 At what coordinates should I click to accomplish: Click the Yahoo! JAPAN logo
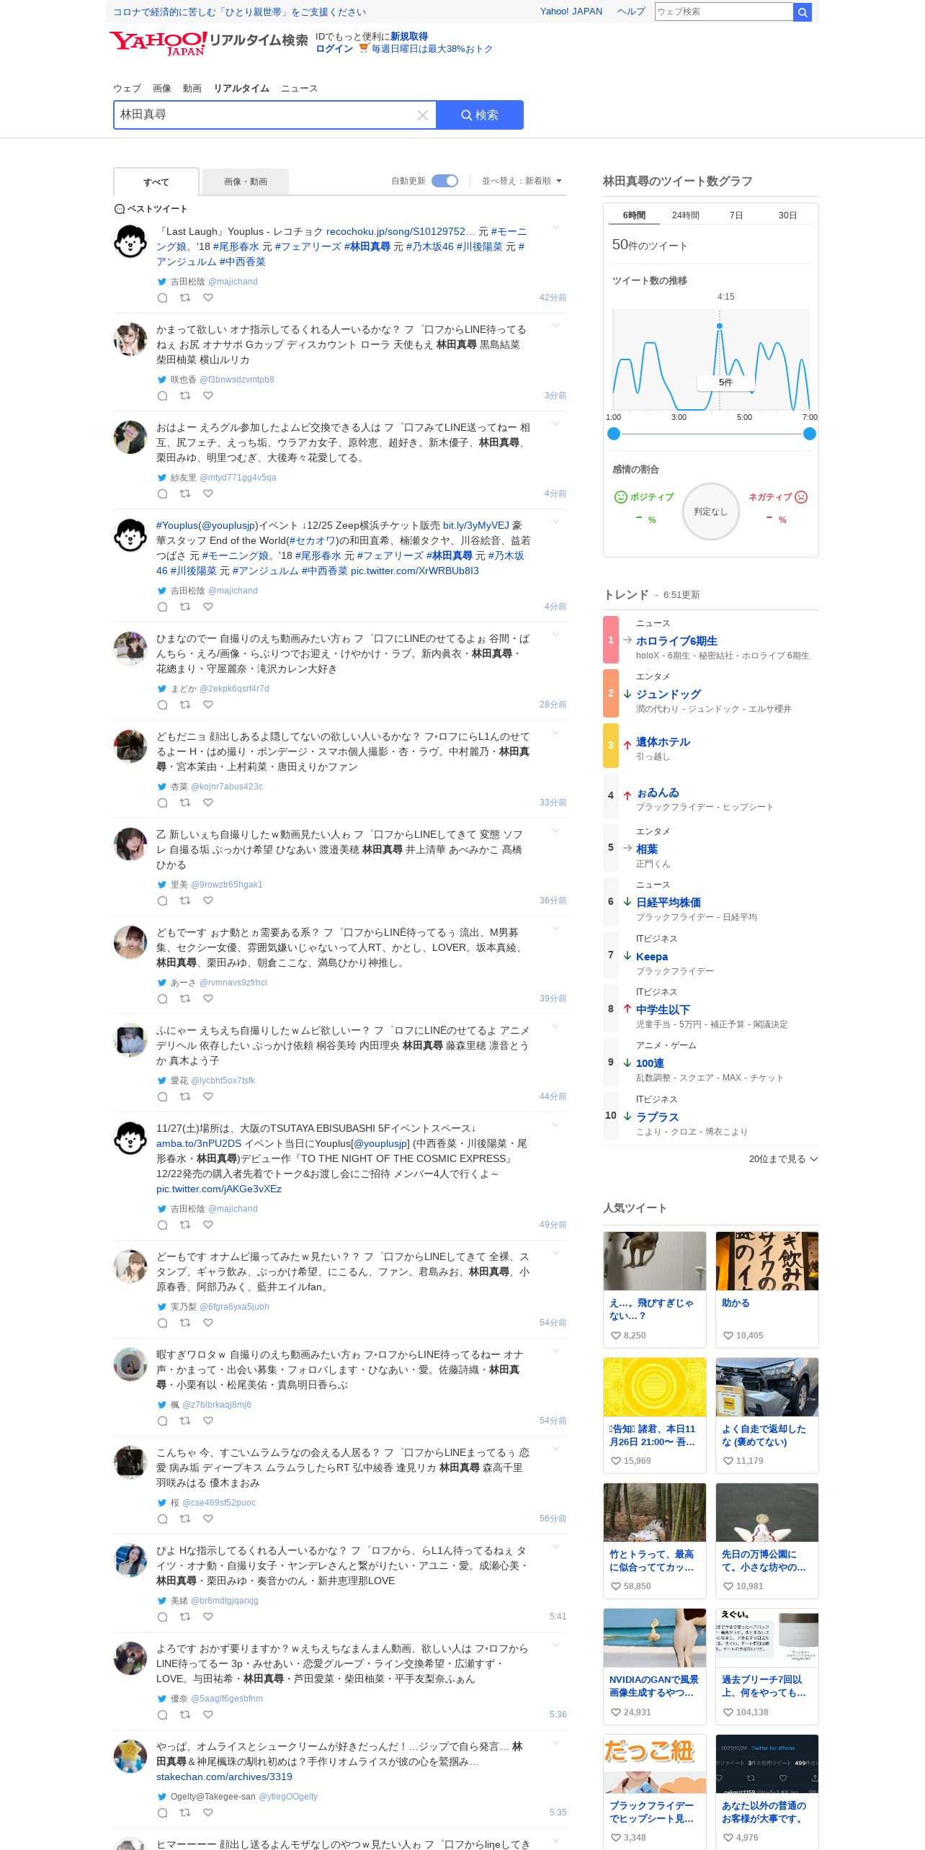click(x=158, y=43)
